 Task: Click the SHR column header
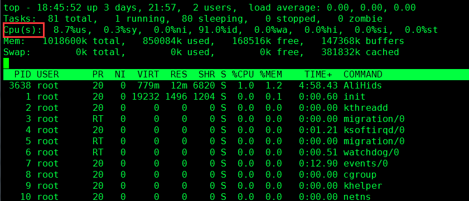click(207, 75)
